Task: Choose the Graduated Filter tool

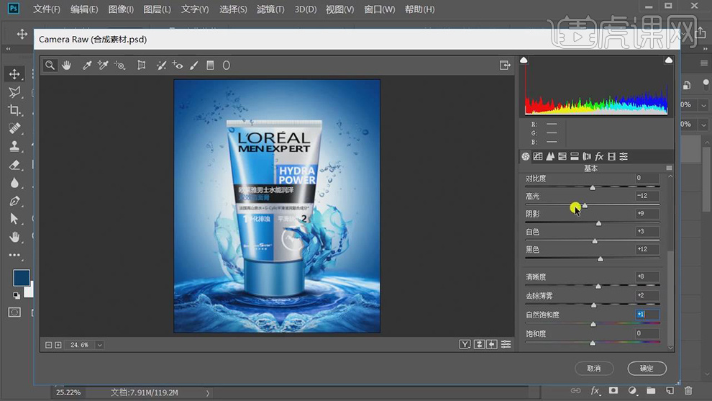Action: 210,66
